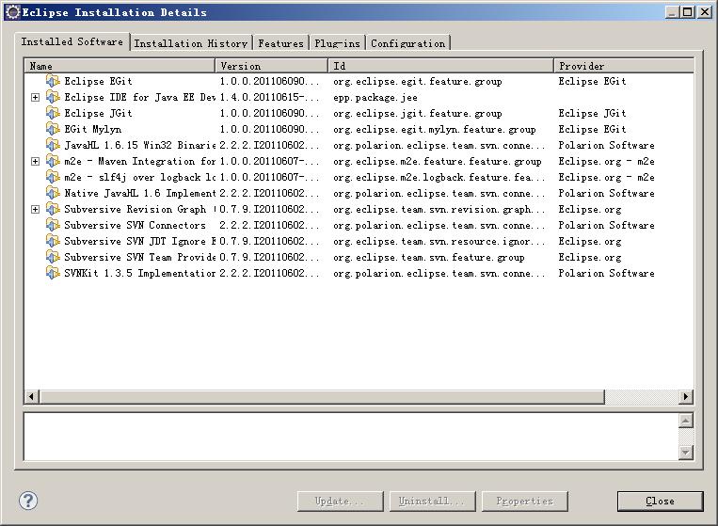Click the org.eclipse.team.svn.feature.group Id cell
Viewport: 718px width, 526px height.
point(429,258)
